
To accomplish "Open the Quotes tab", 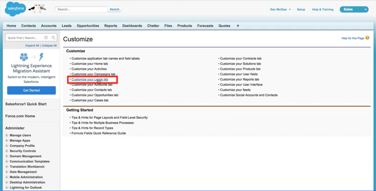I will tap(224, 26).
